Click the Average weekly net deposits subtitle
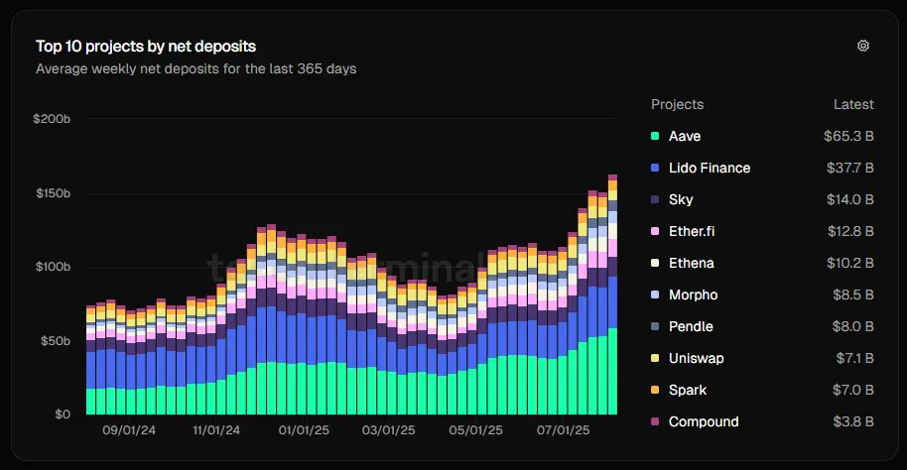 tap(196, 68)
